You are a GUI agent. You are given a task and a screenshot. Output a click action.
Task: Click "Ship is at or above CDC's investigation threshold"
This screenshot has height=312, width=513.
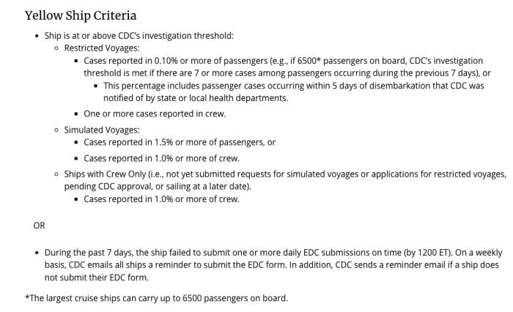(x=139, y=35)
